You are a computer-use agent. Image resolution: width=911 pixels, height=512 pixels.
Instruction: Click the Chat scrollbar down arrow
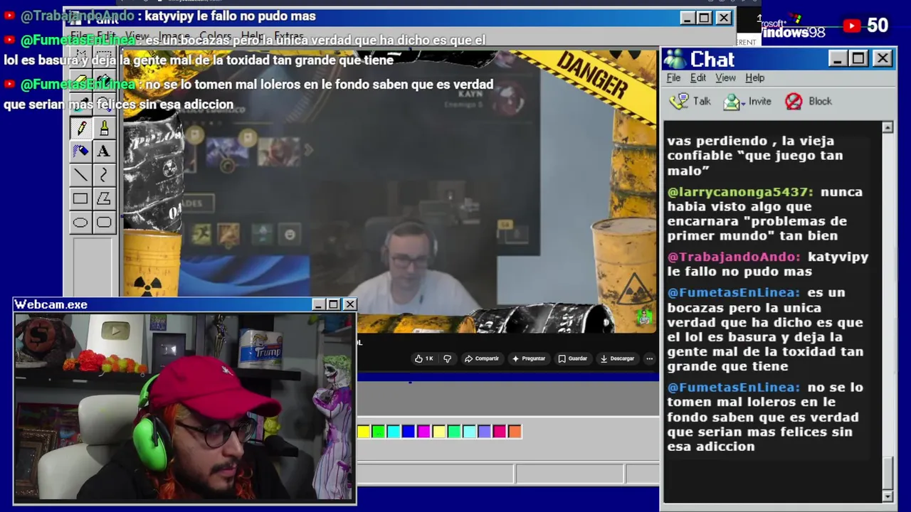point(888,496)
